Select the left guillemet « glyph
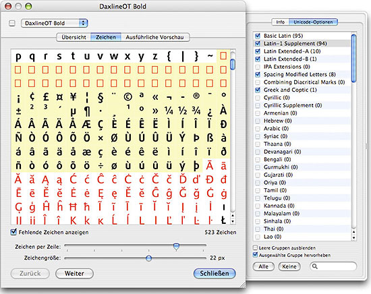Image resolution: width=371 pixels, height=294 pixels. point(155,98)
